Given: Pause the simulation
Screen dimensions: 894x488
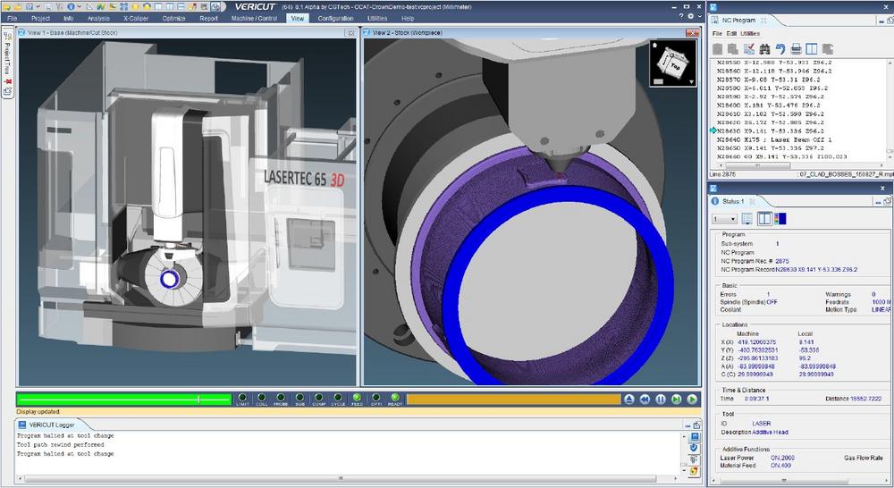Looking at the screenshot, I should pos(660,400).
